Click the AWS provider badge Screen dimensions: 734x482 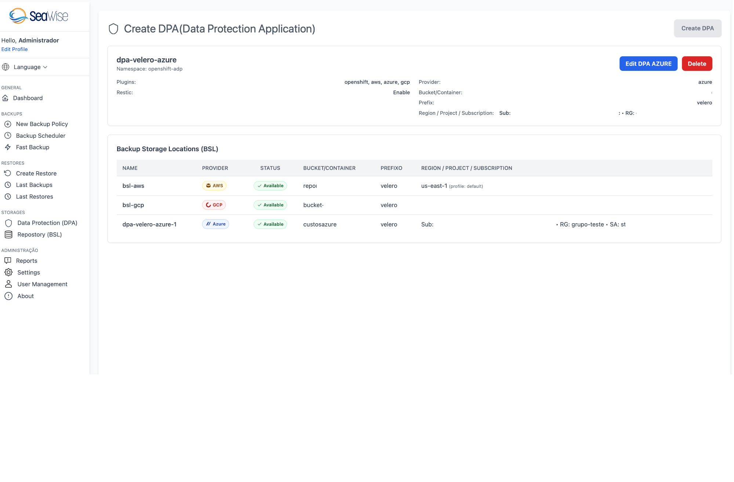(214, 186)
